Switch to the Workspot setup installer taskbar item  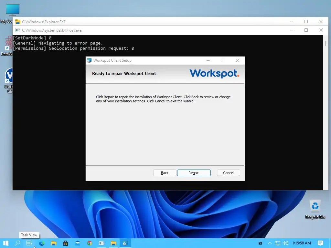coord(125,243)
